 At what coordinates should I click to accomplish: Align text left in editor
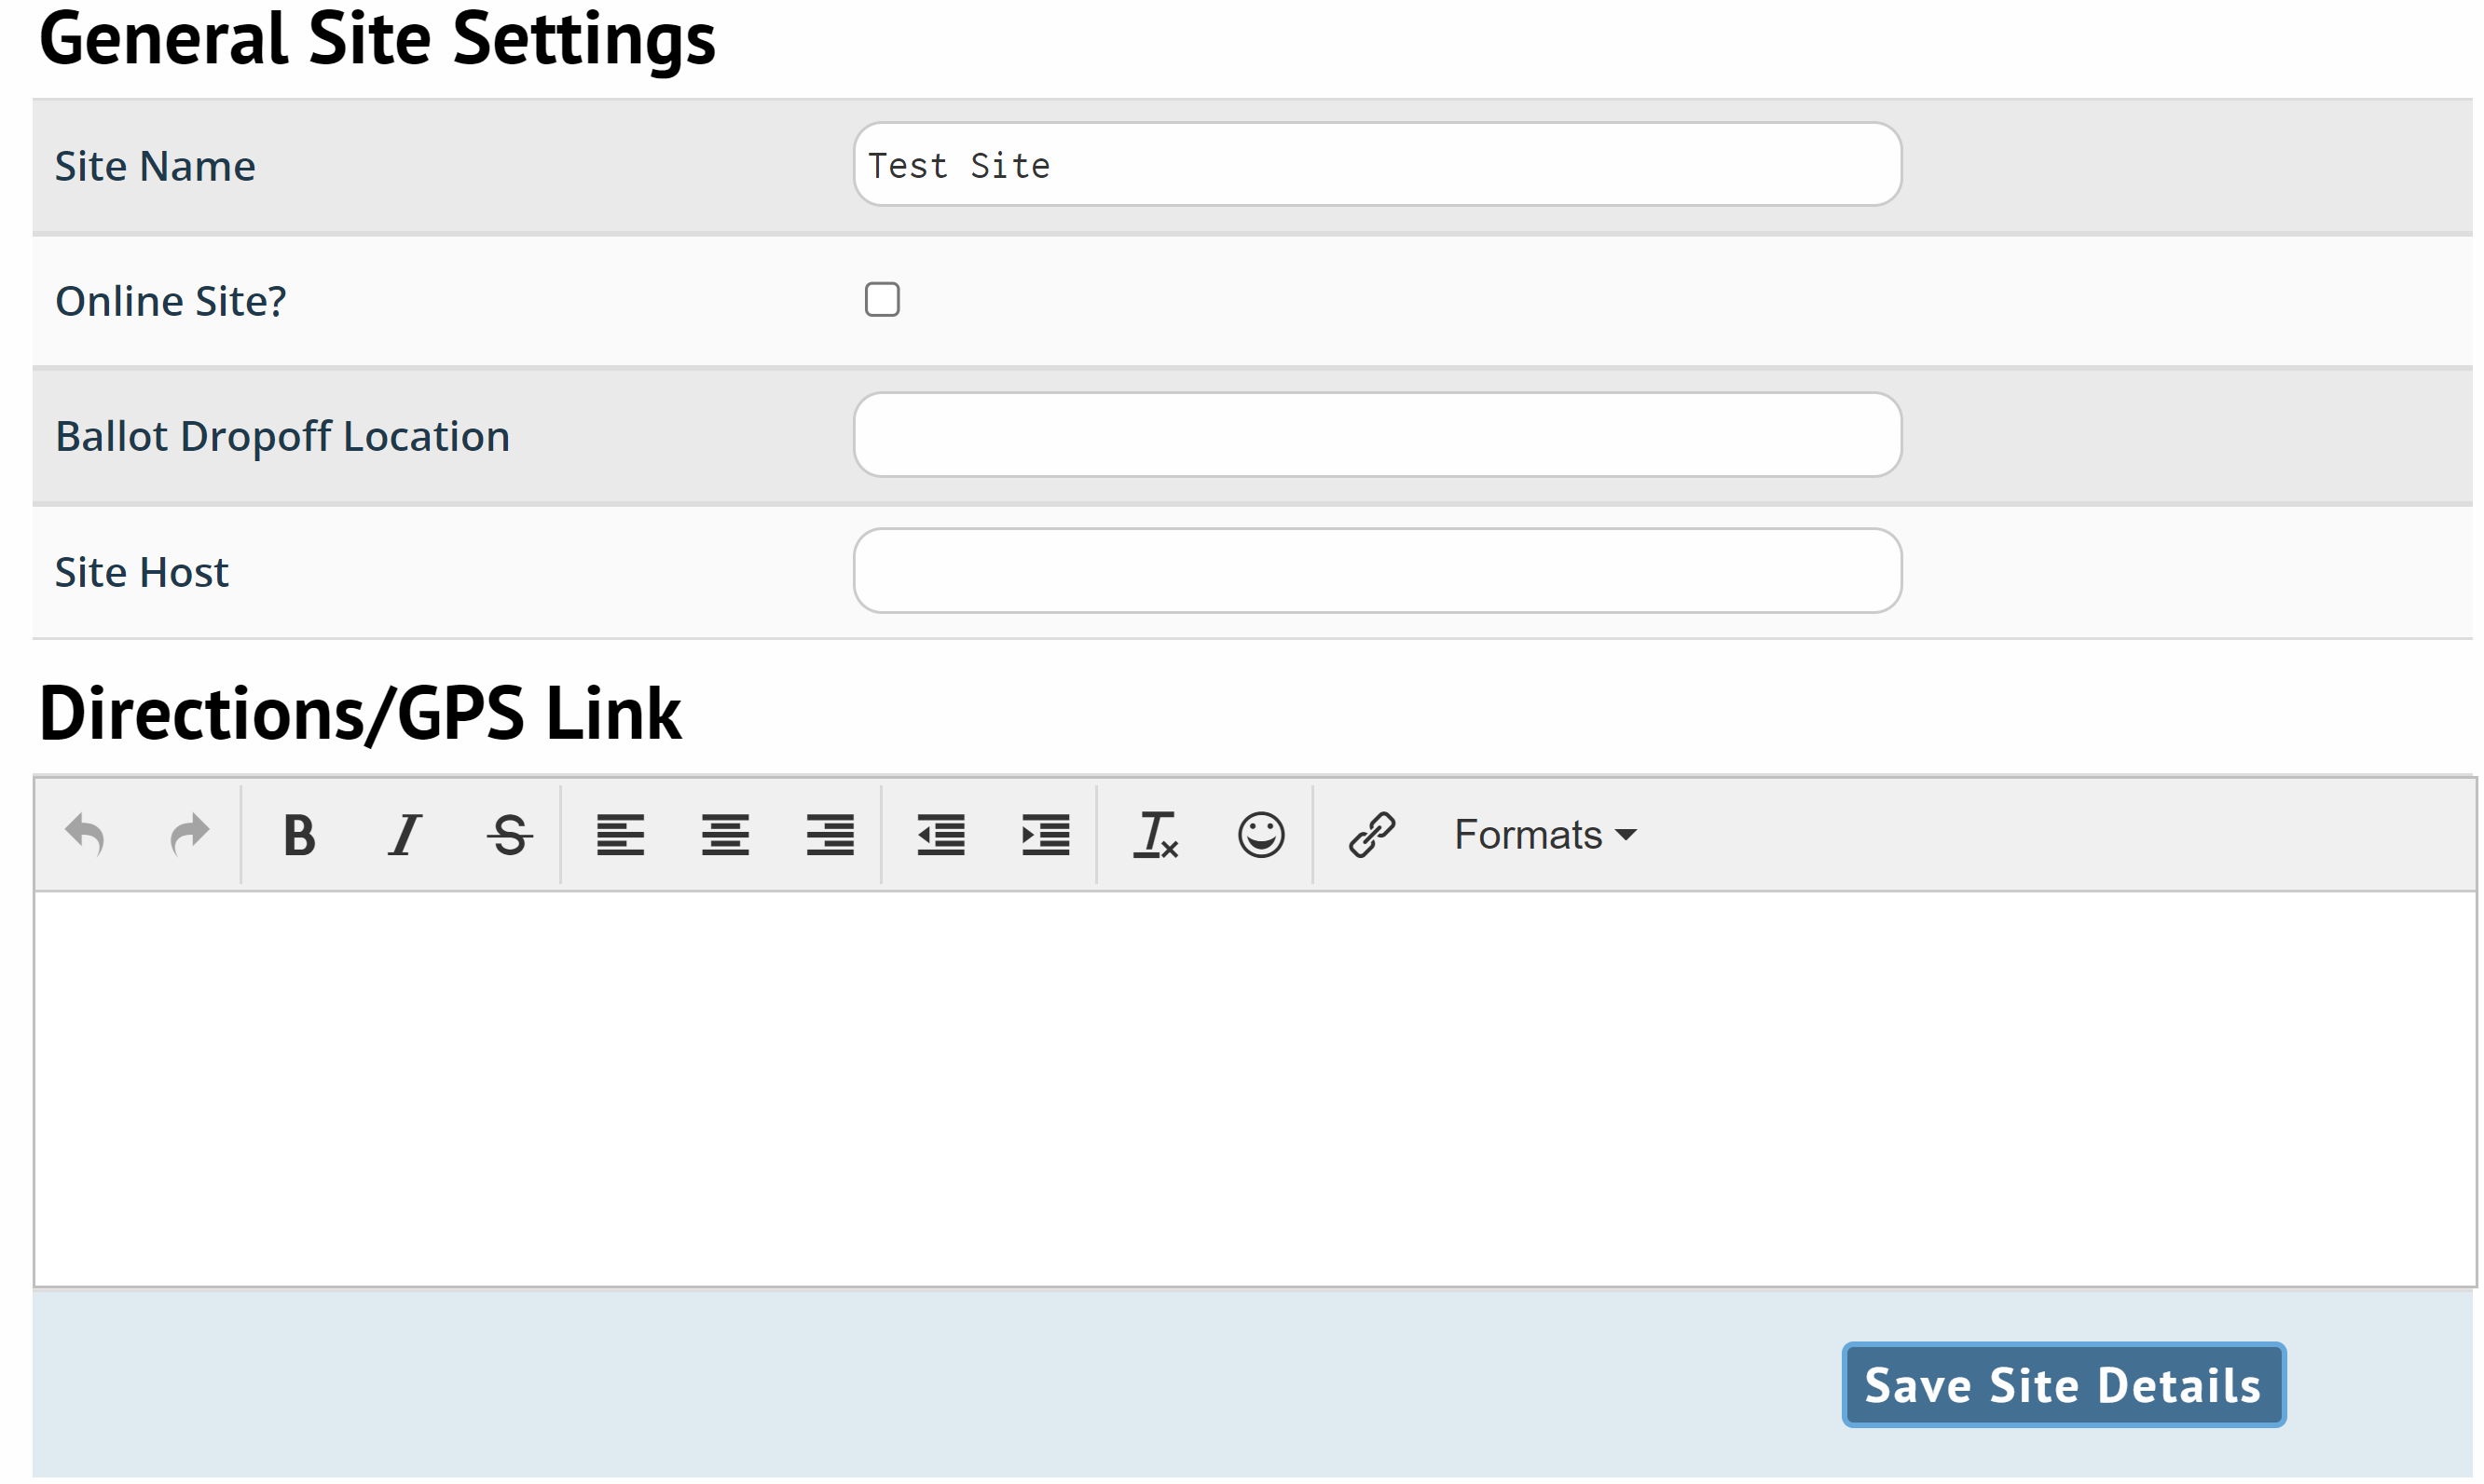coord(620,836)
